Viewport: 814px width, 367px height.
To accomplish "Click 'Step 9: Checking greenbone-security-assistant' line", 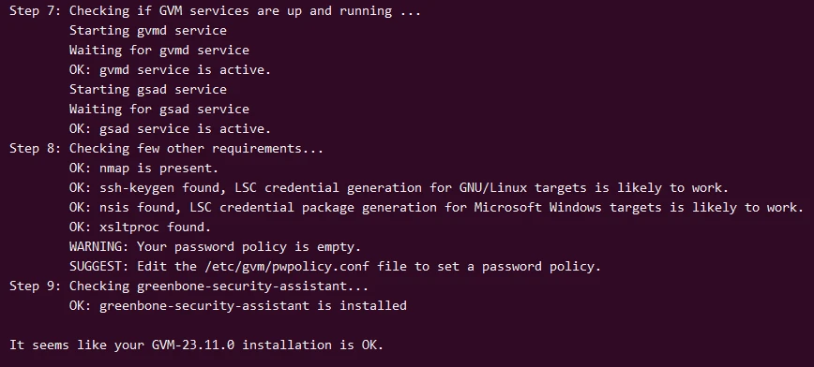I will click(189, 286).
